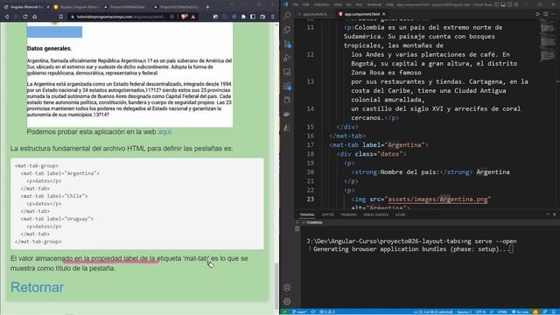
Task: Open Remote Explorer view in VS Code
Action: coord(287,72)
